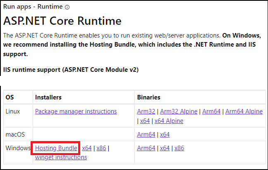Download the Linux x64 binary

[x=145, y=121]
